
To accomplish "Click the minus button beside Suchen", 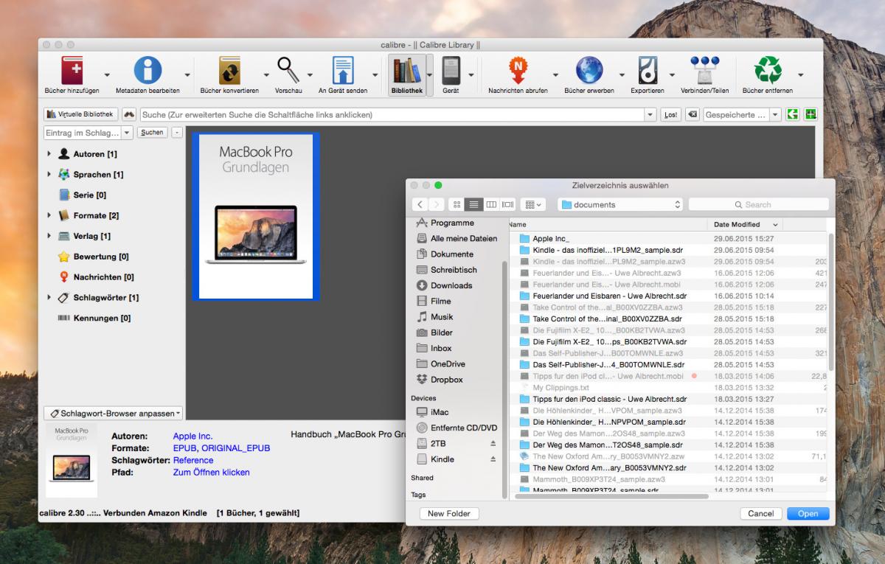I will [176, 133].
